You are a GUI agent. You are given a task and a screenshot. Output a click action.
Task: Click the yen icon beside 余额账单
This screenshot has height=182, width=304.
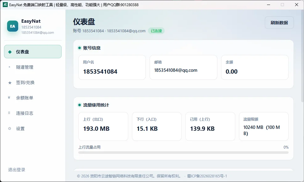click(x=9, y=98)
